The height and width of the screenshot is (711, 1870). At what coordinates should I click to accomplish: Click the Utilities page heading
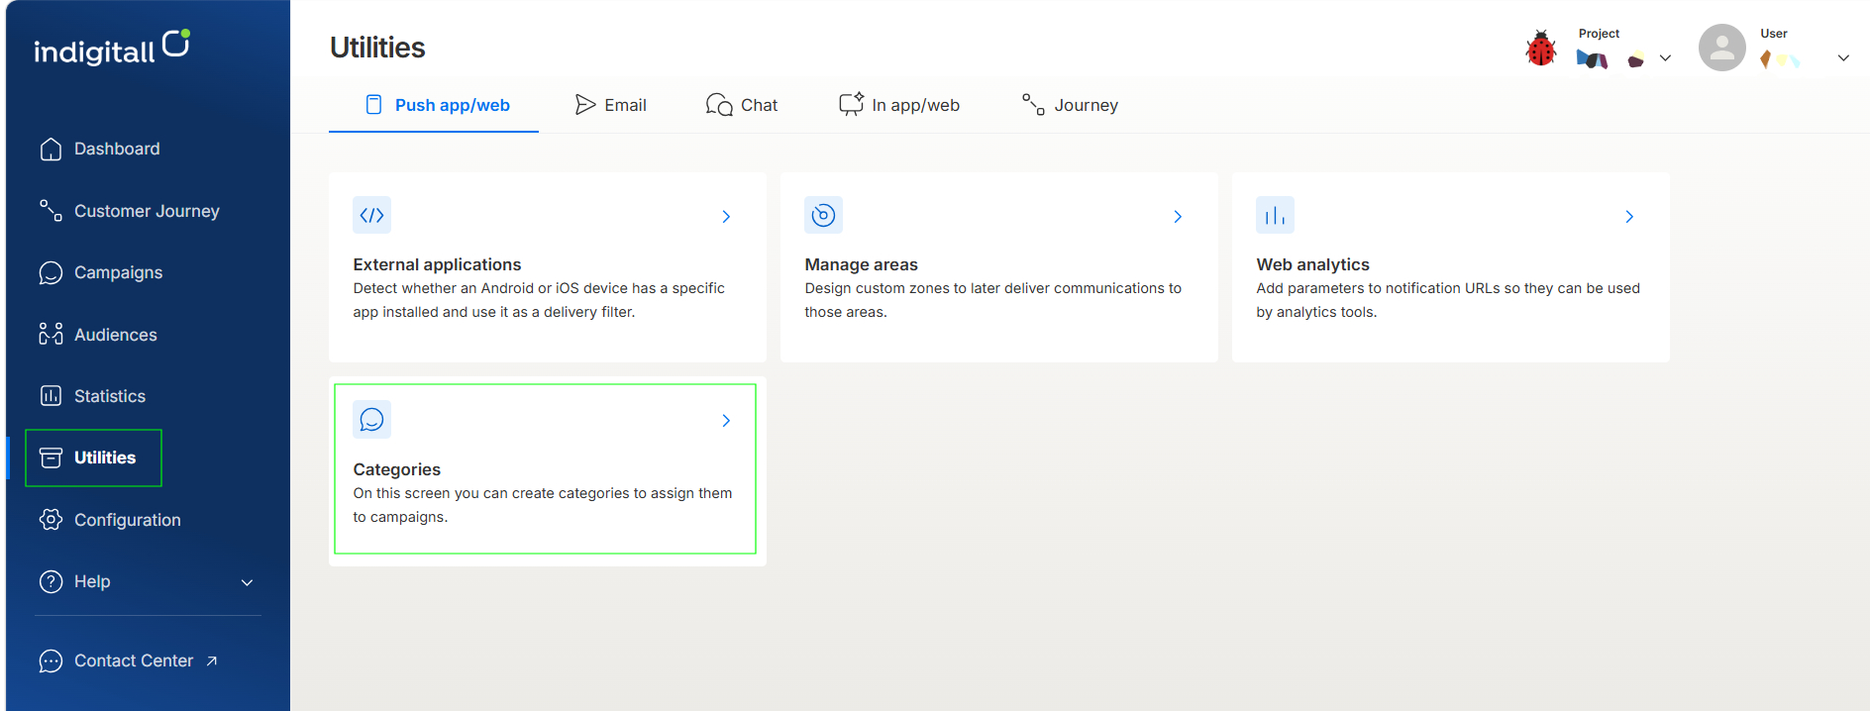point(377,48)
